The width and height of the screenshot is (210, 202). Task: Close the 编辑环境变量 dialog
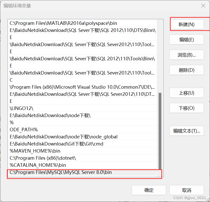coord(203,6)
